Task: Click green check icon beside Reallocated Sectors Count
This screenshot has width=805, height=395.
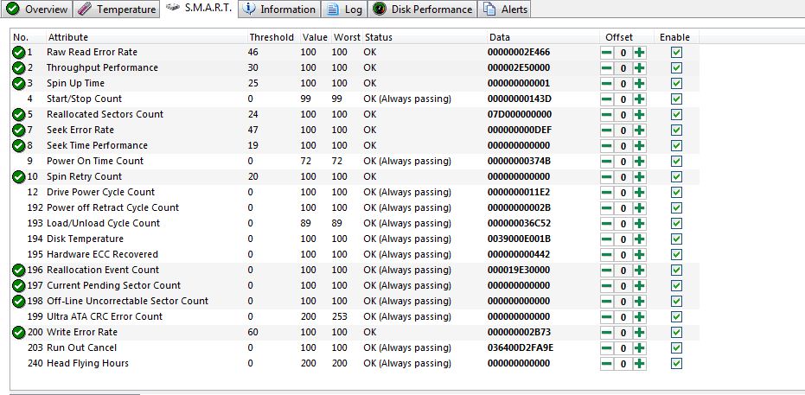Action: (18, 115)
